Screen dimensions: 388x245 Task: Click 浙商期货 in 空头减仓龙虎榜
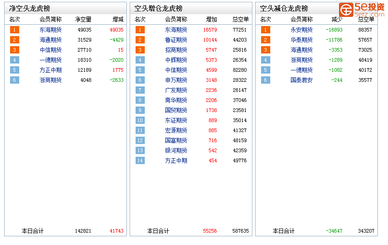click(301, 60)
